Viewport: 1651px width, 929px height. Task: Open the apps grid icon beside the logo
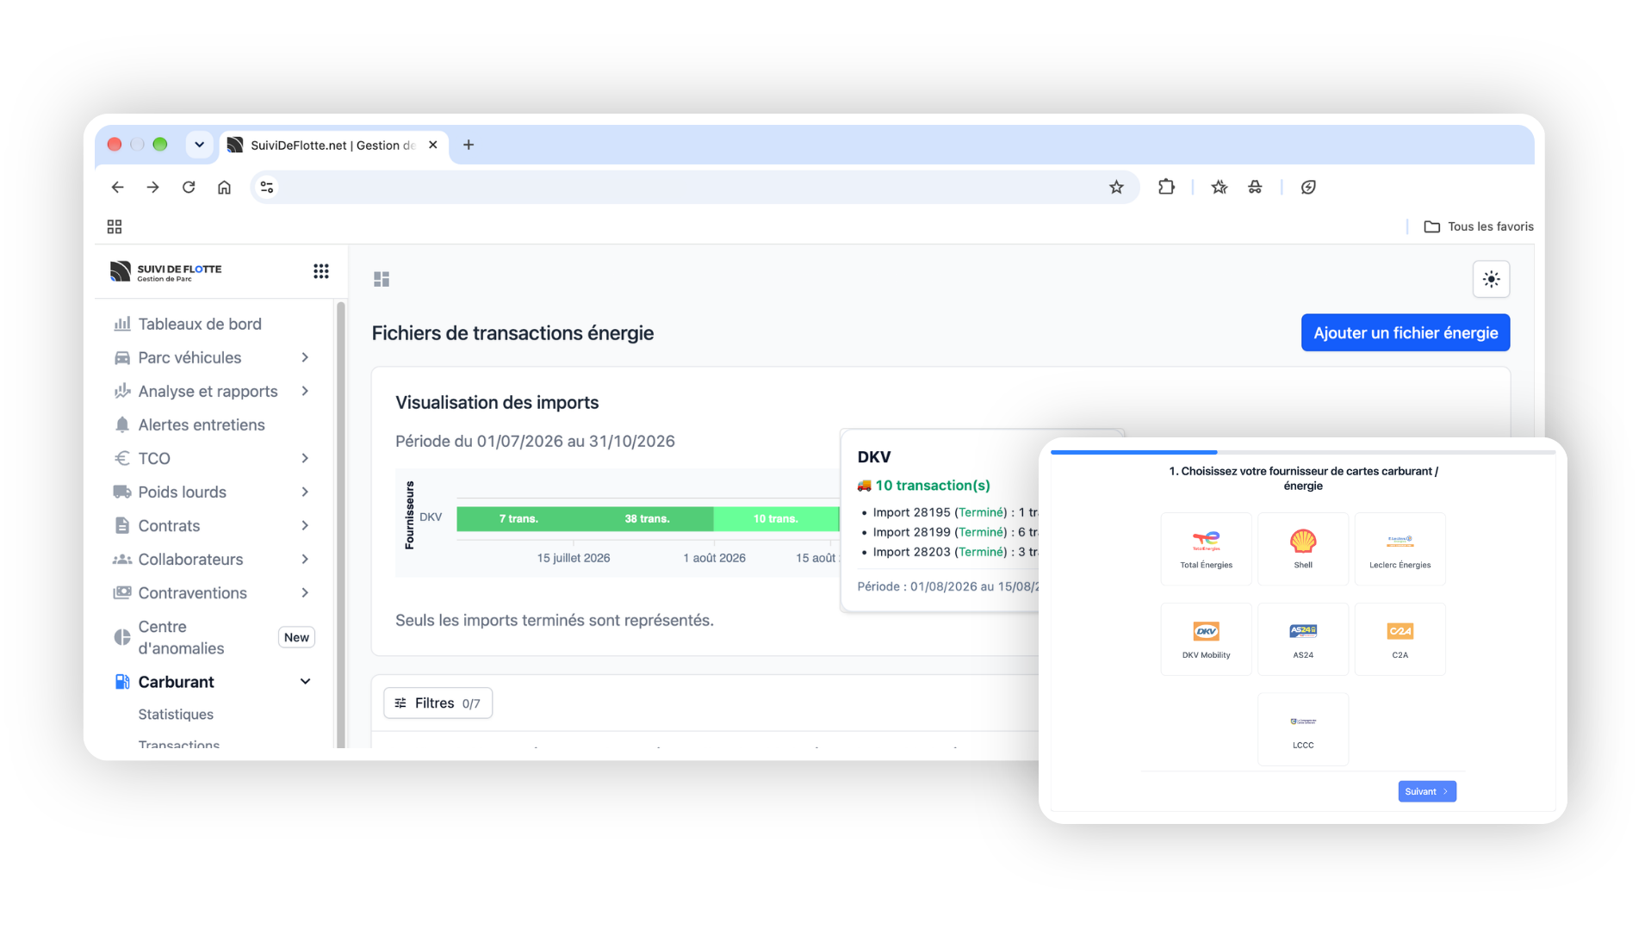pyautogui.click(x=320, y=271)
